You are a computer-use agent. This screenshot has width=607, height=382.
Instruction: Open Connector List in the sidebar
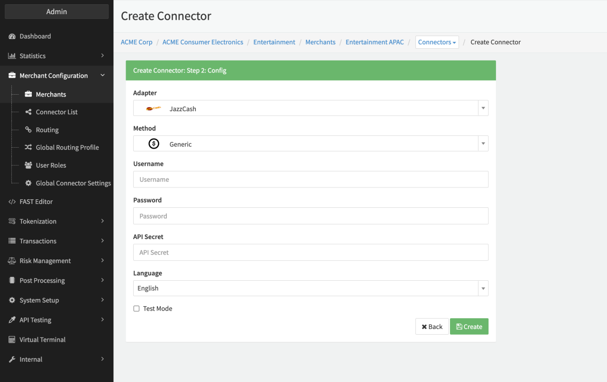point(56,112)
